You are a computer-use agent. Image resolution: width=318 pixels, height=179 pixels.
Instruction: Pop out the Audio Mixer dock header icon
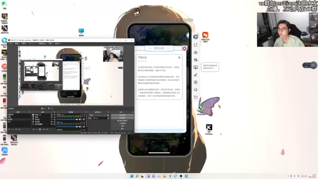point(86,112)
